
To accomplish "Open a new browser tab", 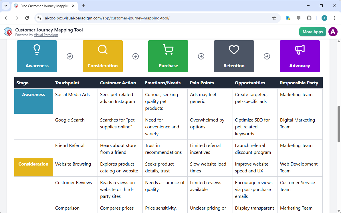I will (83, 6).
